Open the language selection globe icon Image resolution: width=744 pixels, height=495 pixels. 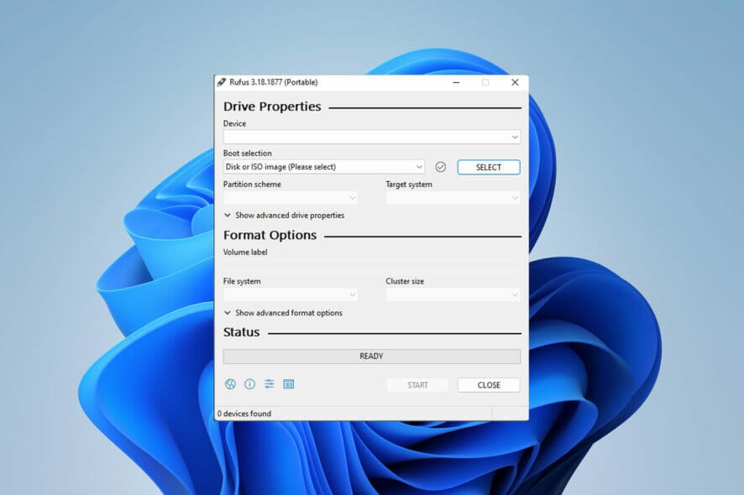click(x=230, y=384)
